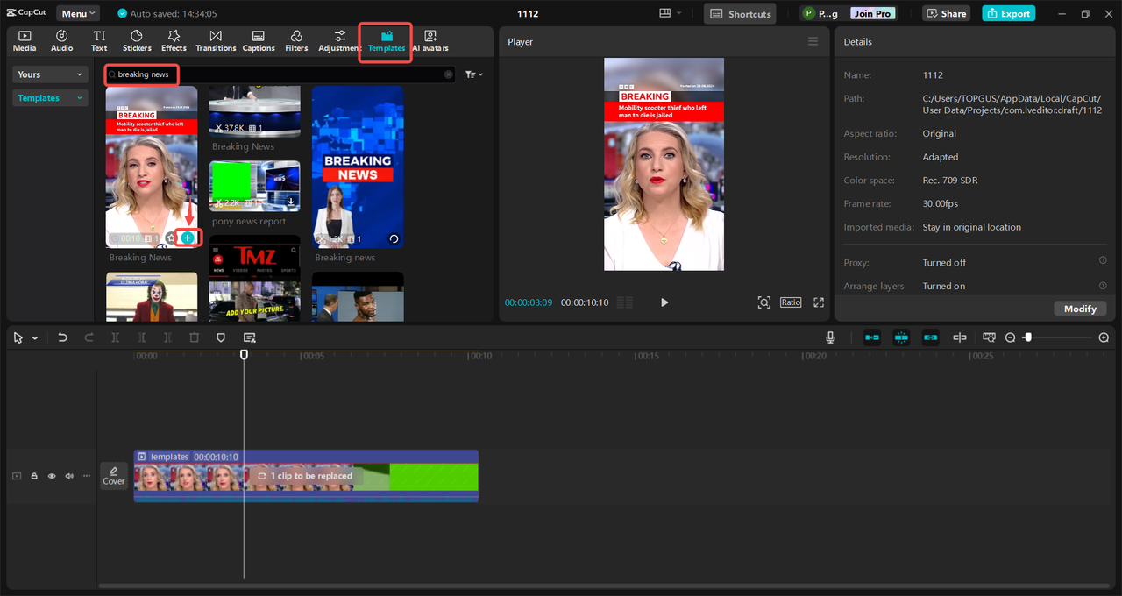
Task: Click the microphone record voiceover icon
Action: coord(830,337)
